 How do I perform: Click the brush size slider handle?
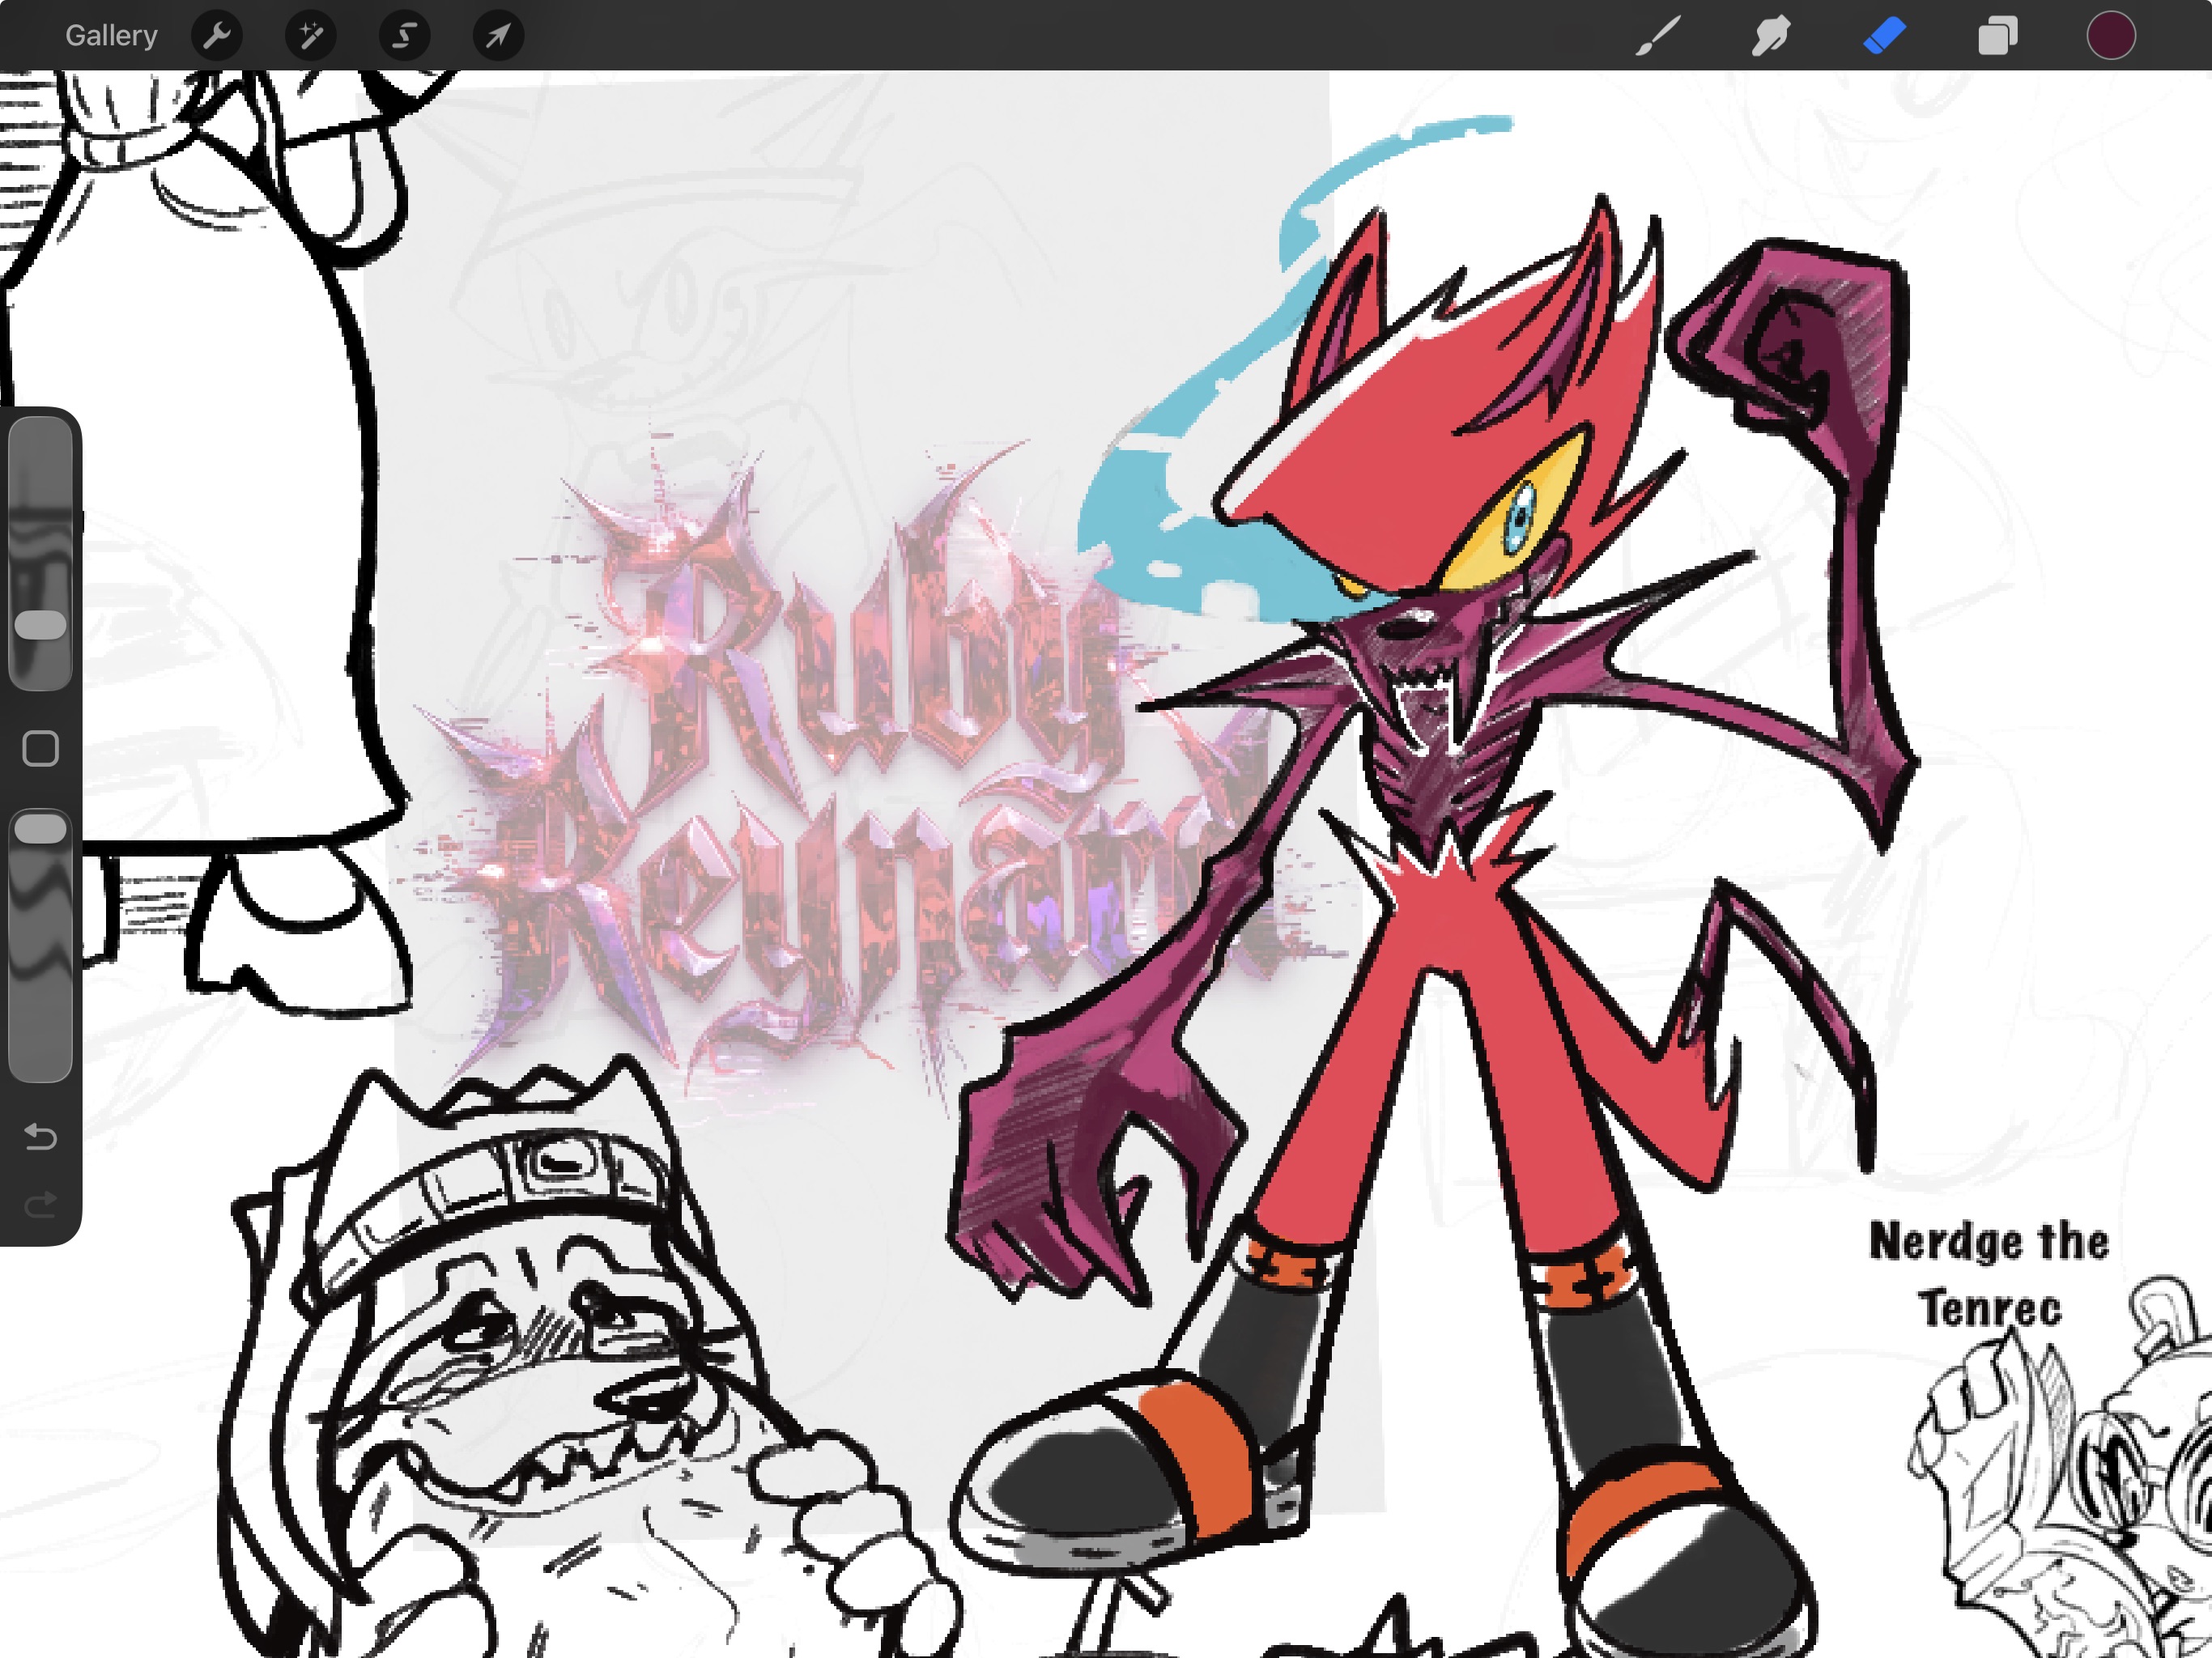point(40,625)
